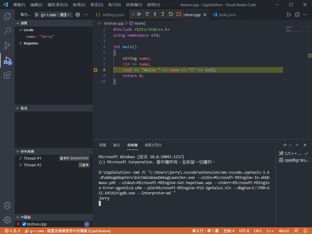Uncheck the testrun.cpp breakpoint checkbox
This screenshot has height=234, width=312.
click(x=24, y=224)
